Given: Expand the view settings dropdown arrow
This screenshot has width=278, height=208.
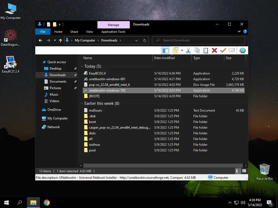Looking at the screenshot, I should [x=182, y=50].
